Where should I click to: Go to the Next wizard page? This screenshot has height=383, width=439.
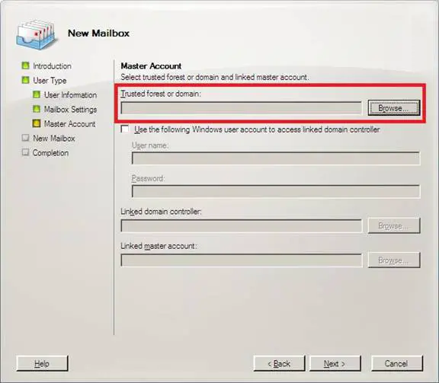(335, 363)
